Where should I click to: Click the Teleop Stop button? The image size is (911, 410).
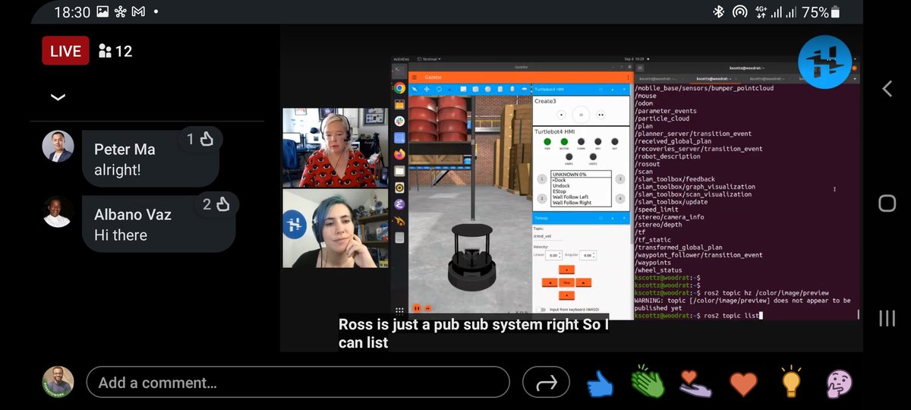coord(566,282)
